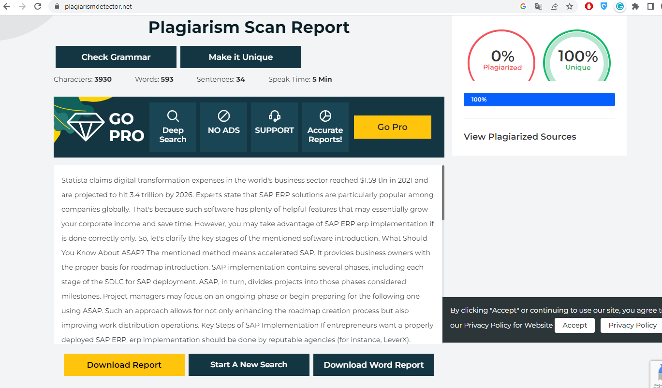Click the browser forward arrow
The height and width of the screenshot is (388, 662).
22,6
